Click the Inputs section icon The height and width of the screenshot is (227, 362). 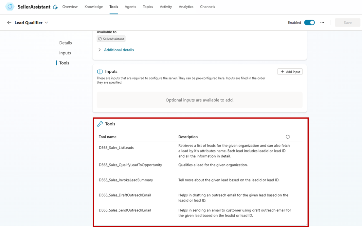[x=100, y=71]
